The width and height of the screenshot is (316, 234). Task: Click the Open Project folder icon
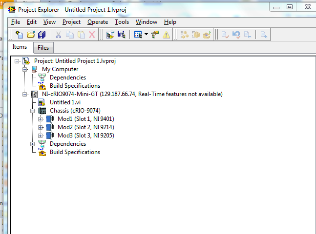pos(31,35)
